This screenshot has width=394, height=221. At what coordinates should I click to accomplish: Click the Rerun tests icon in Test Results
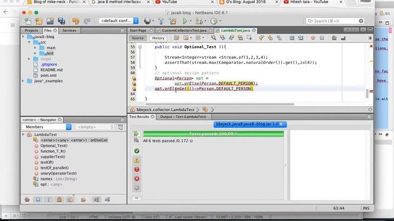tap(136, 134)
